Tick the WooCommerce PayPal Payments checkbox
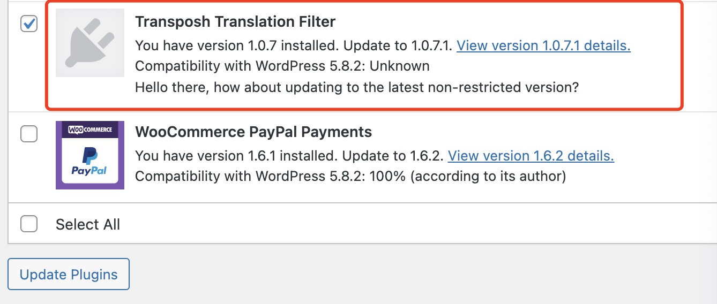The height and width of the screenshot is (304, 717). coord(29,133)
